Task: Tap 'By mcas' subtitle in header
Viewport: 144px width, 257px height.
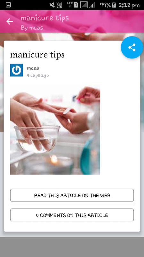Action: 32,28
